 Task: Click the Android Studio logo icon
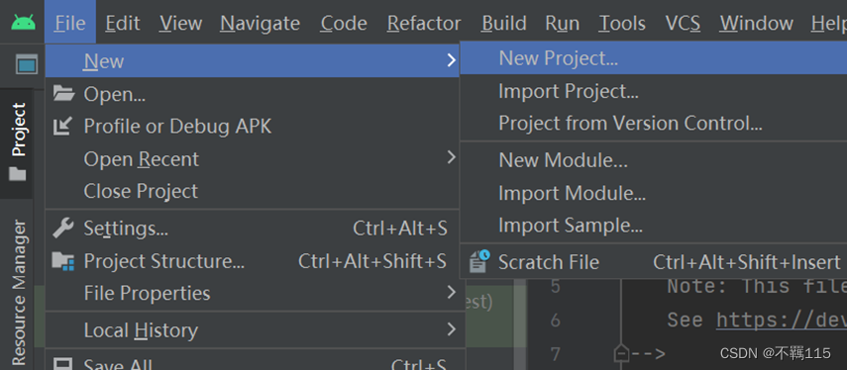23,22
